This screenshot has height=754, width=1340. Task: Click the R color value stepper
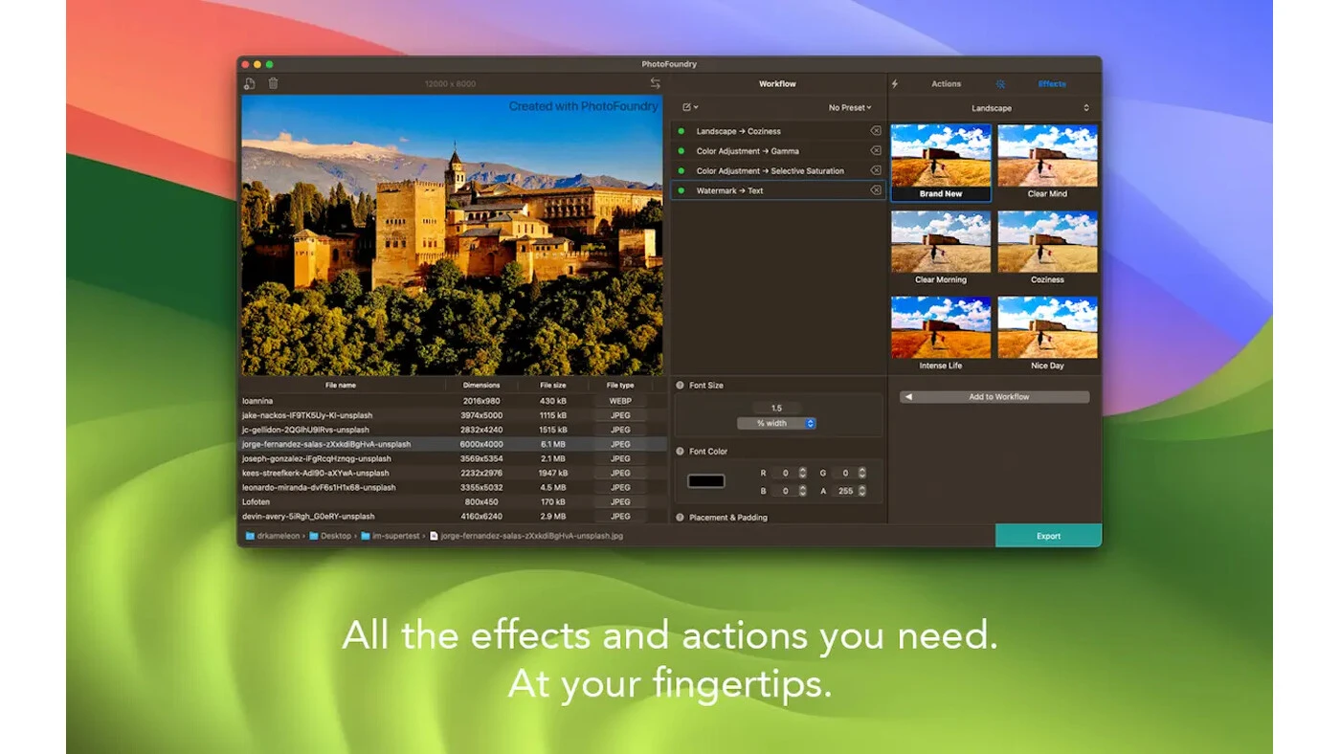(x=802, y=473)
